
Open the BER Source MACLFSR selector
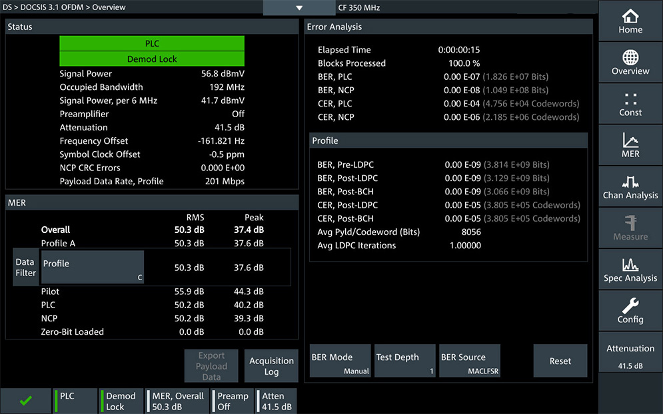coord(469,361)
